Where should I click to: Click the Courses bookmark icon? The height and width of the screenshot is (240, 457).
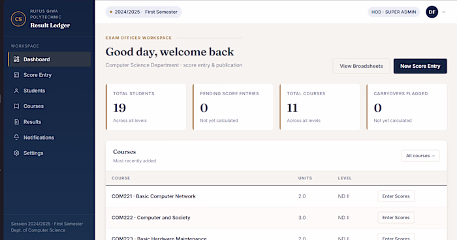coord(16,106)
